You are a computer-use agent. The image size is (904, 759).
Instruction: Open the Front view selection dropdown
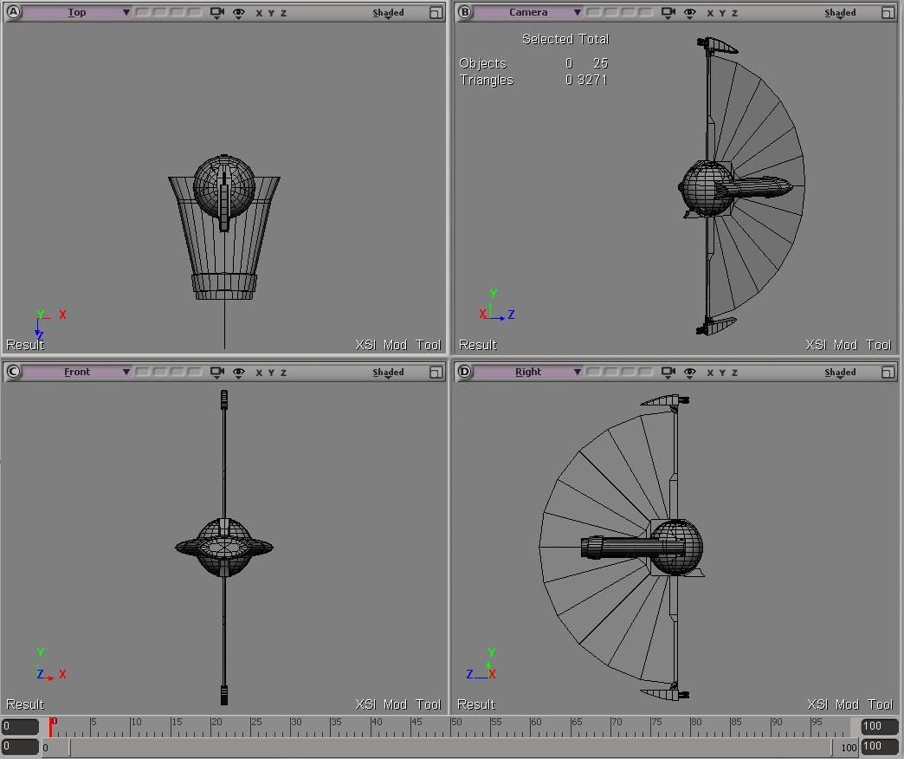[x=77, y=372]
